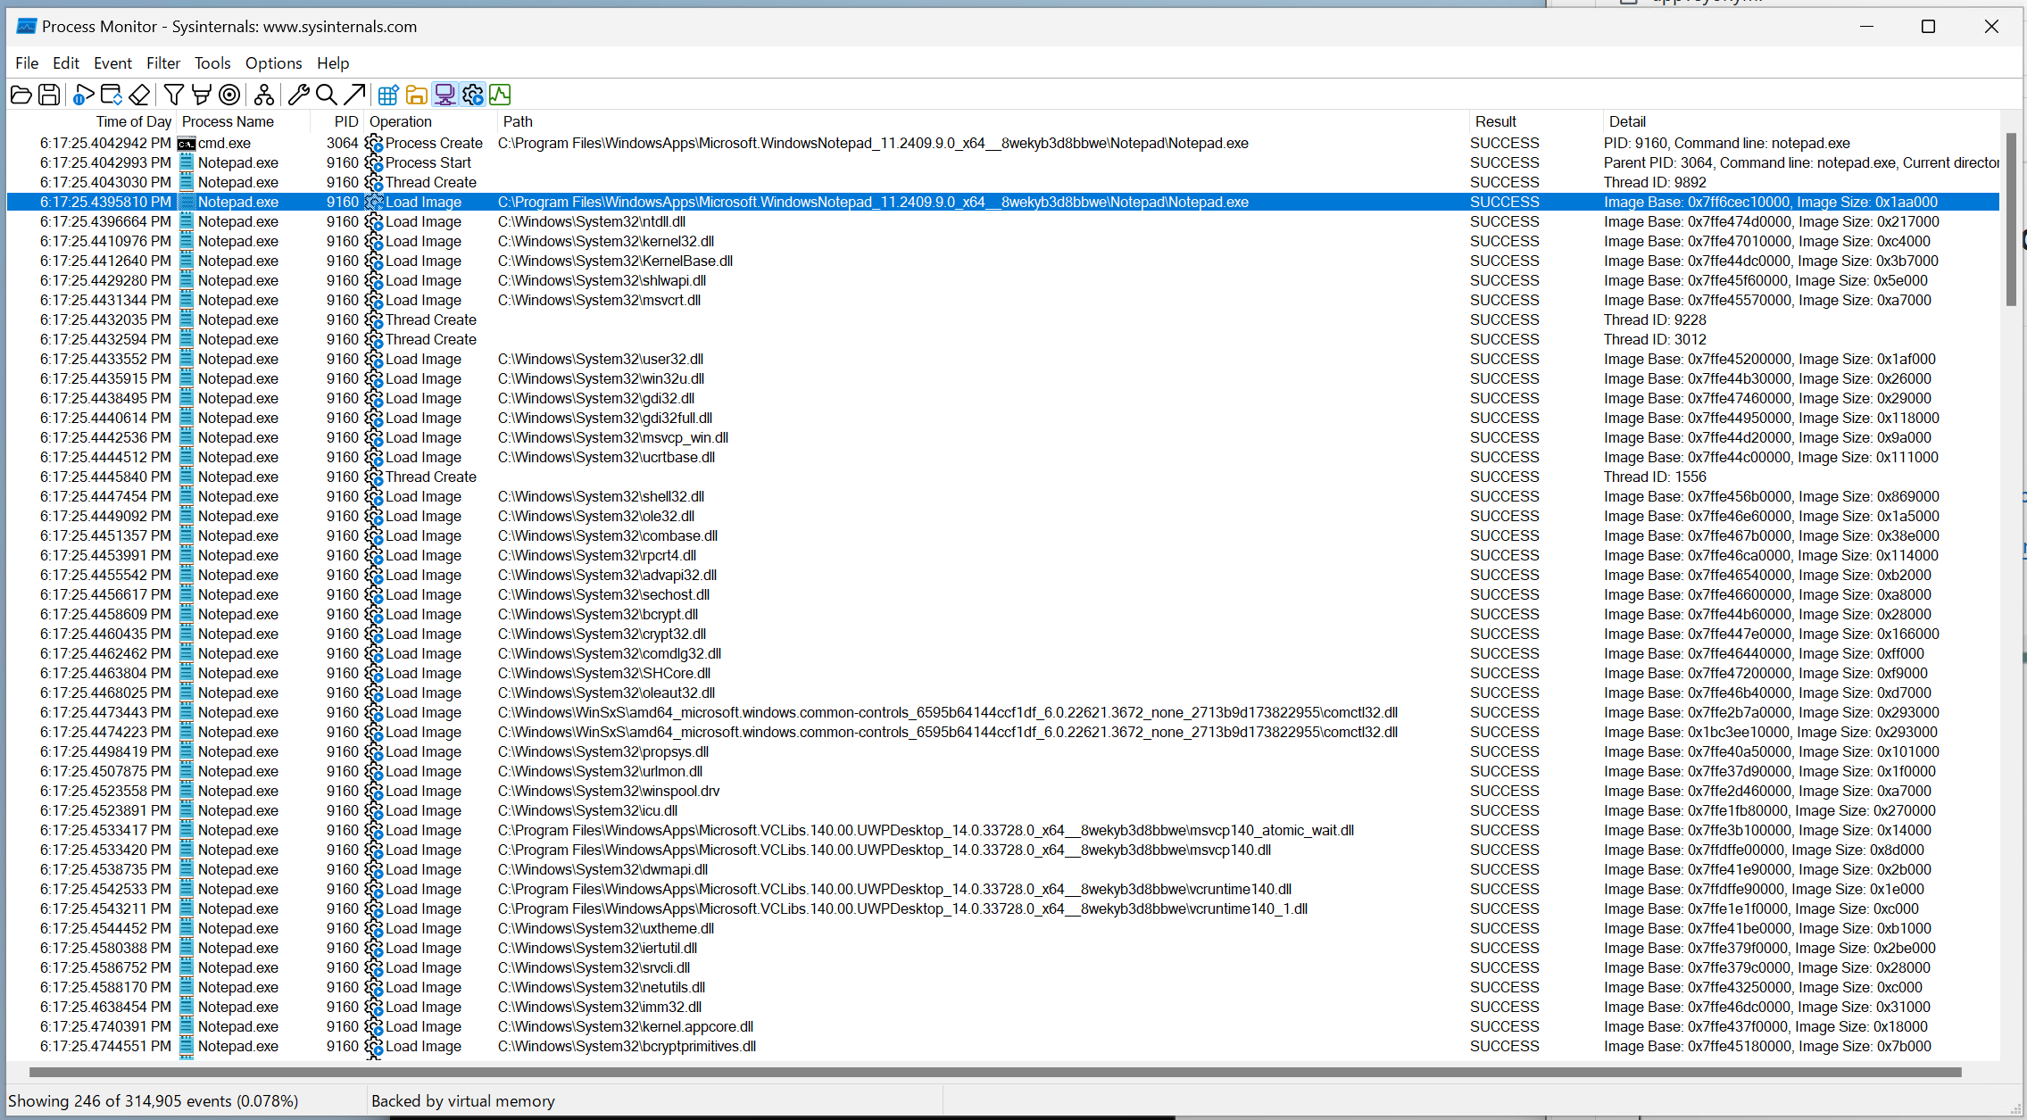This screenshot has width=2027, height=1120.
Task: Open the Filter funnel tool
Action: coord(174,95)
